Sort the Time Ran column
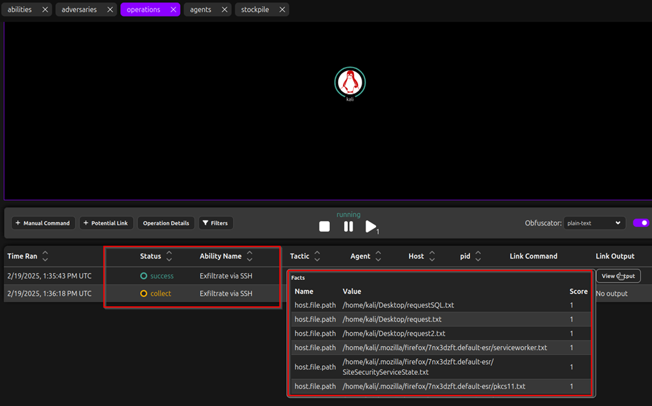Viewport: 652px width, 406px height. 45,256
